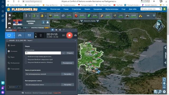Open the Домой tab in Bandicam sidebar
The width and height of the screenshot is (169, 95).
(11, 45)
